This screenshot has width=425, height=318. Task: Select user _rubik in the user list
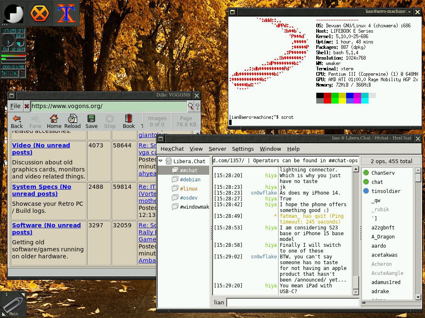click(x=380, y=209)
